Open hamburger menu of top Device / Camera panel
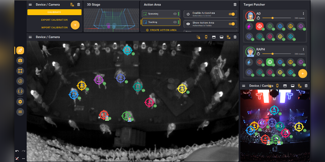The height and width of the screenshot is (162, 325). [x=30, y=5]
